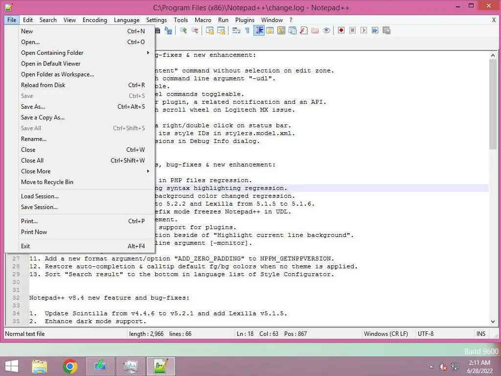This screenshot has width=501, height=376.
Task: Choose New from the File menu
Action: tap(83, 31)
